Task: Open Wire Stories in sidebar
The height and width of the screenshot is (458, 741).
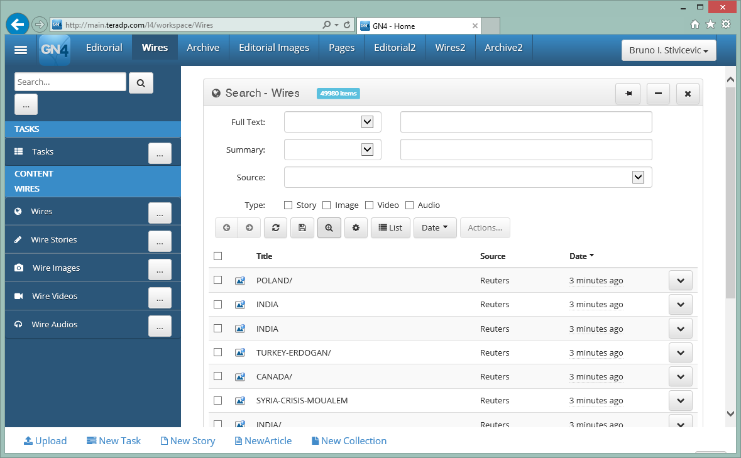Action: (54, 239)
